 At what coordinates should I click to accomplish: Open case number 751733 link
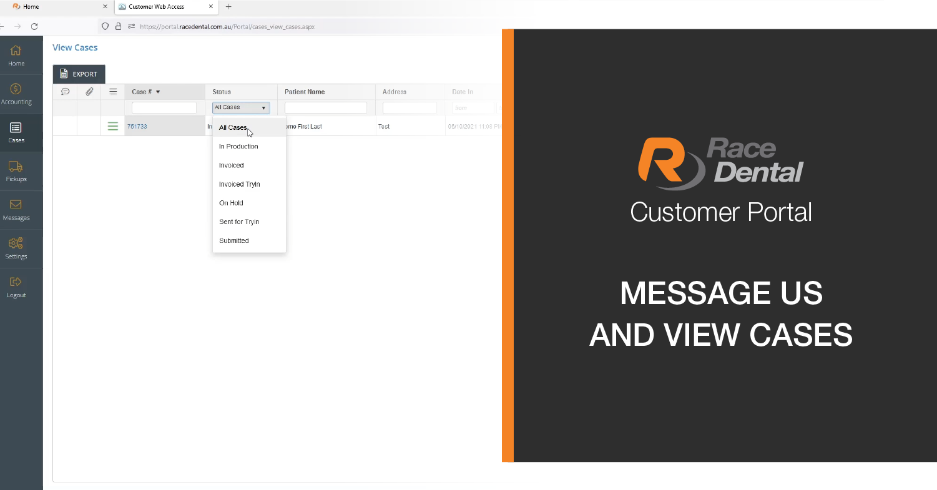[x=137, y=127]
